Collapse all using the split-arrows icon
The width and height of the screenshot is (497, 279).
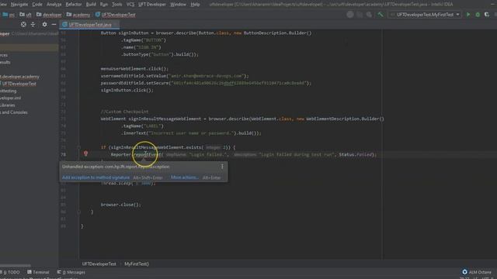33,24
